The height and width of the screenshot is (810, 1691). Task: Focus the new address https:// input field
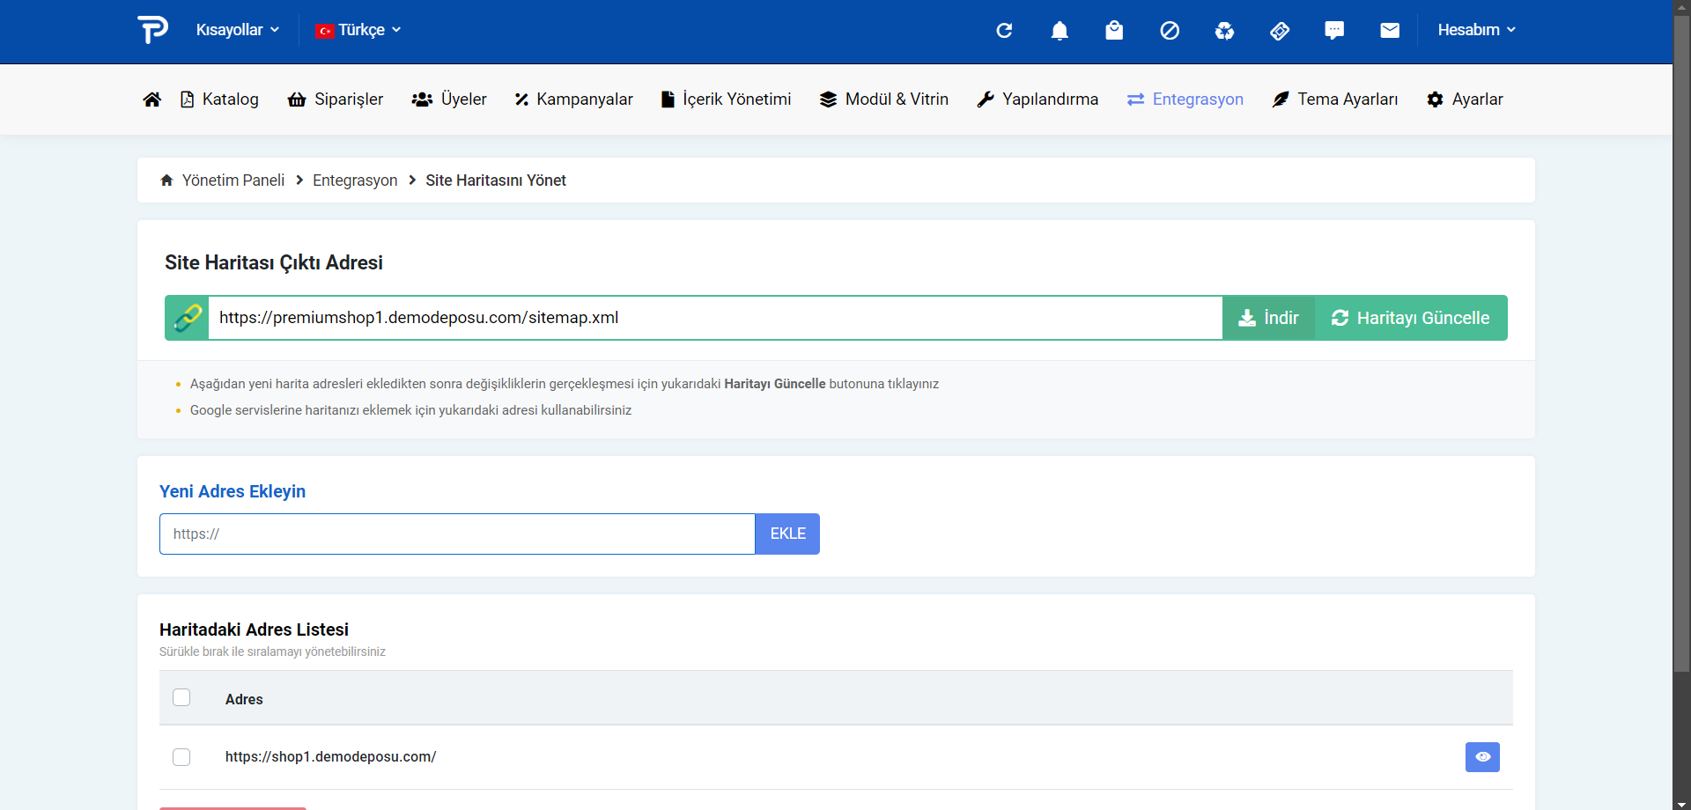click(457, 534)
